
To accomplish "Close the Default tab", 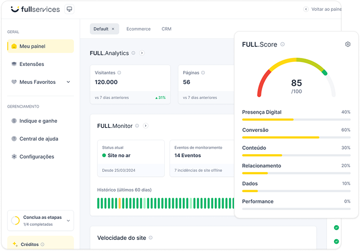I will (x=112, y=29).
